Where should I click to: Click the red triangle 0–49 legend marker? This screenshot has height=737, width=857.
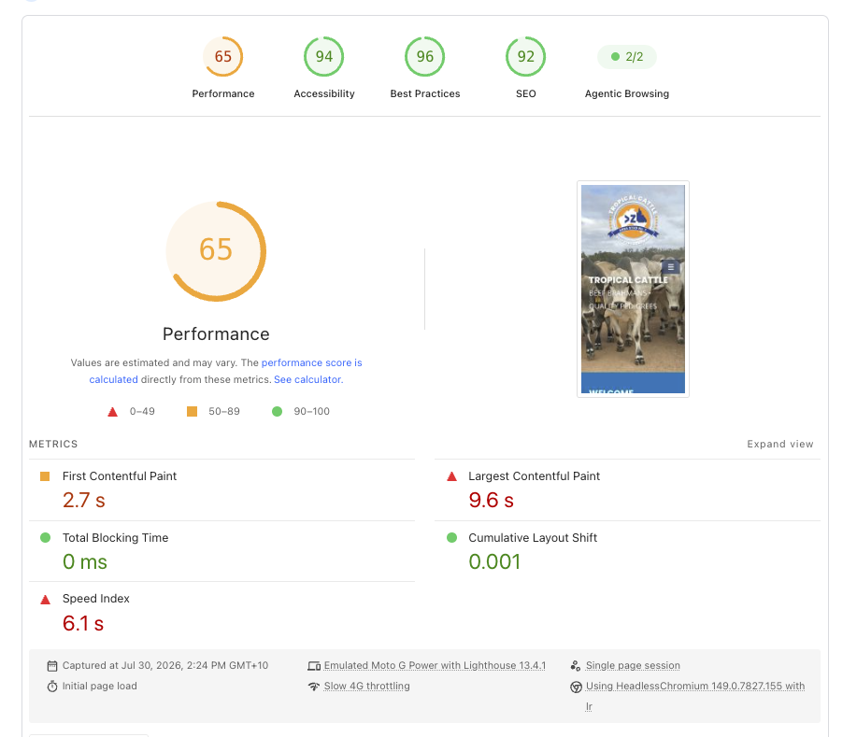coord(112,412)
